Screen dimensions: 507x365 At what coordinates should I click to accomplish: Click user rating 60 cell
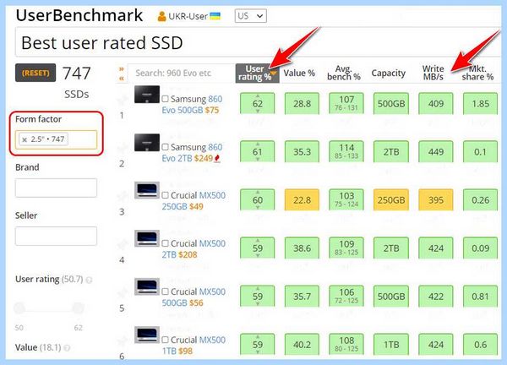coord(258,199)
